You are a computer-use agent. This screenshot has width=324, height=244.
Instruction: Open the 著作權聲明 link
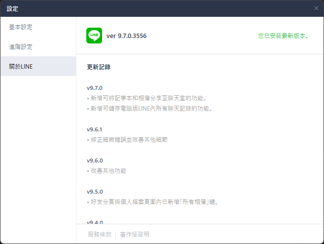click(135, 234)
